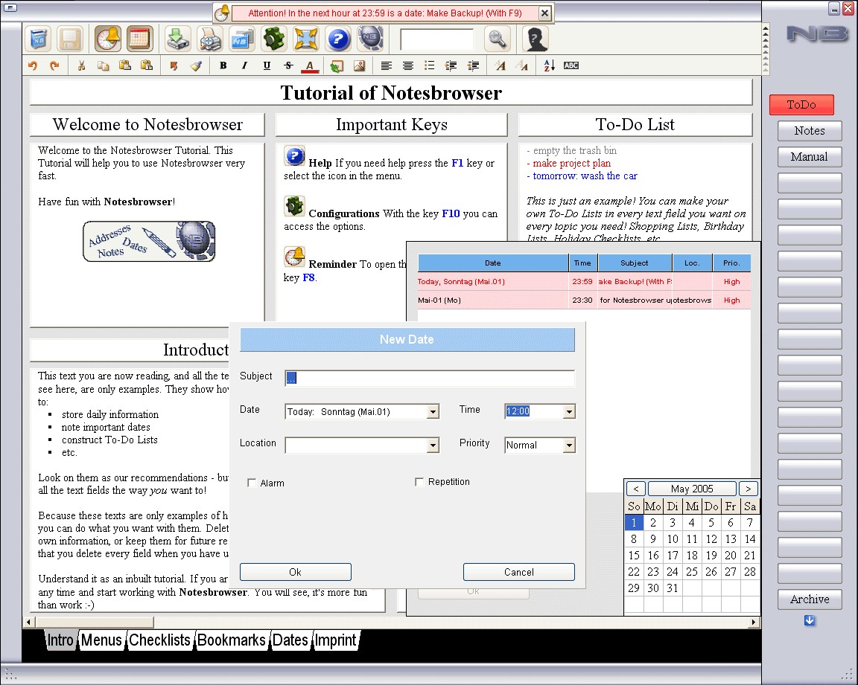The height and width of the screenshot is (685, 858).
Task: Switch to the Checklists tab
Action: click(159, 640)
